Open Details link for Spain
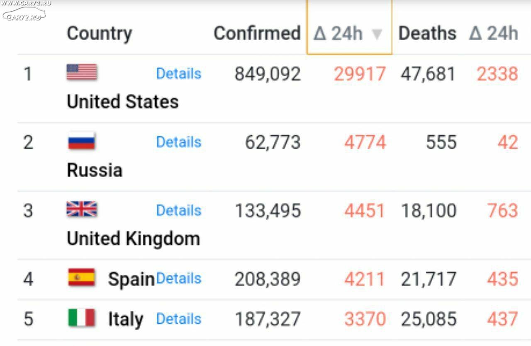This screenshot has width=531, height=346. coord(179,278)
